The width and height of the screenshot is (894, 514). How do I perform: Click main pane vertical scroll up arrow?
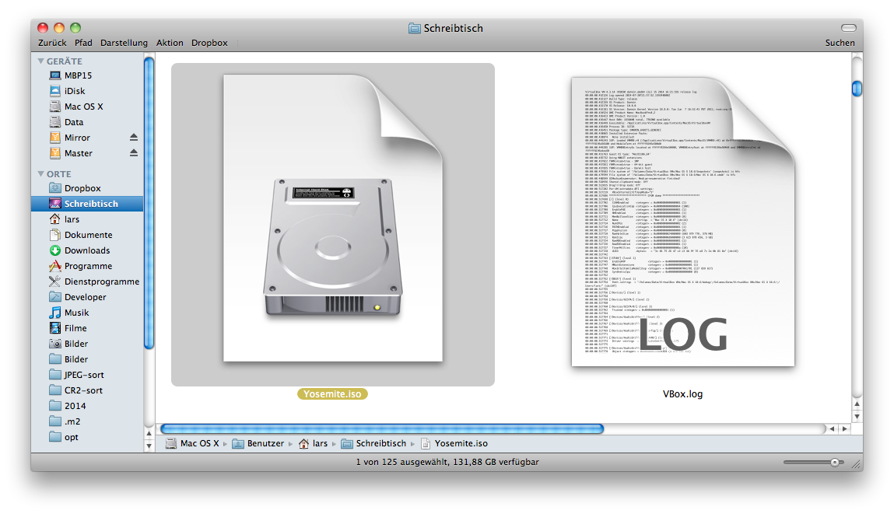(857, 404)
